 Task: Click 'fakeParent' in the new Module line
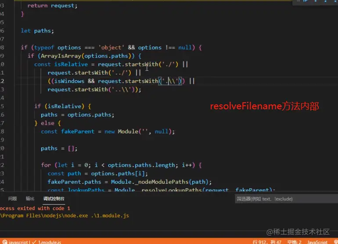(78, 132)
